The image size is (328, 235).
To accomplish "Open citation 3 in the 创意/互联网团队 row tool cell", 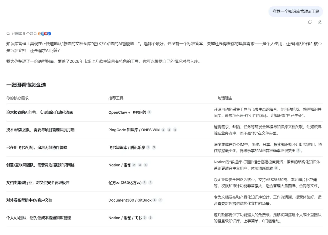I will [140, 165].
